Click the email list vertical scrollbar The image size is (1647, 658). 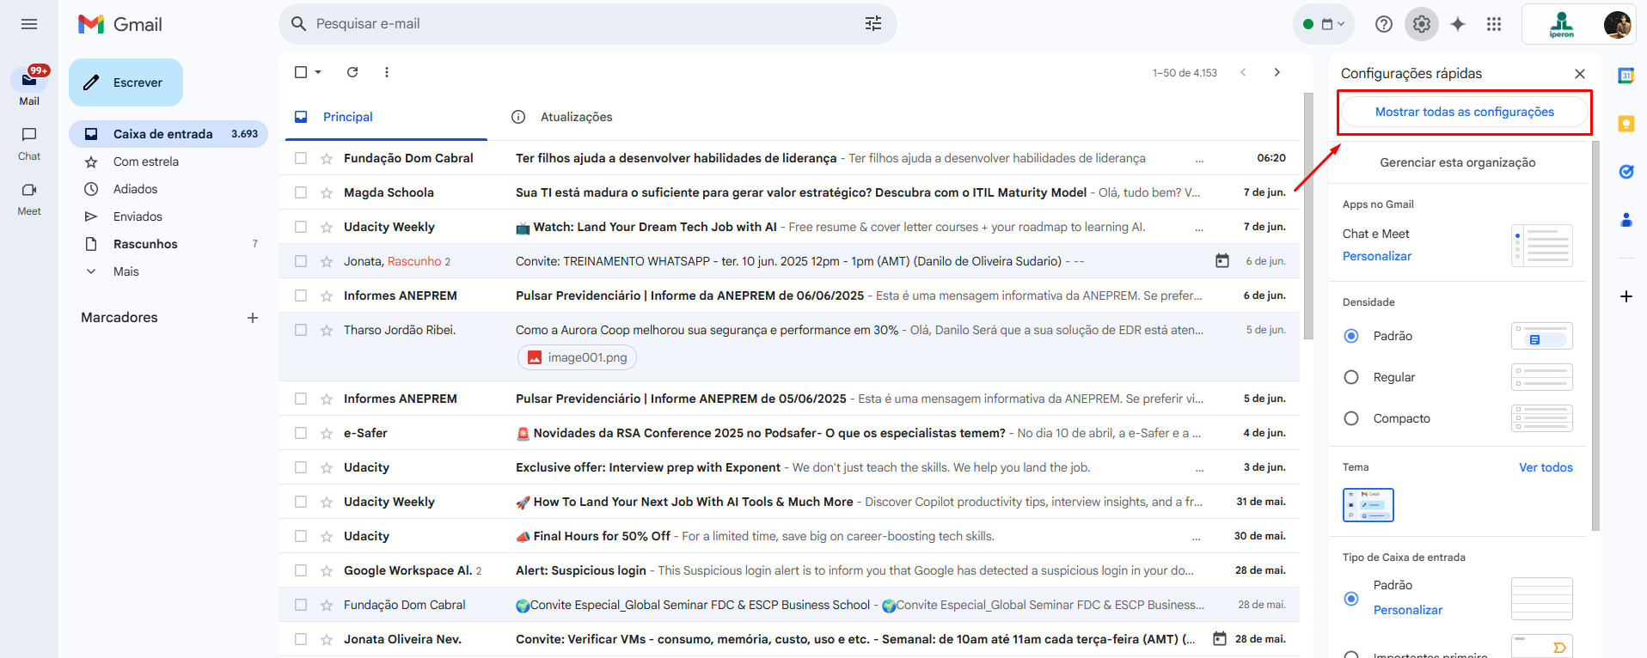[x=1308, y=216]
